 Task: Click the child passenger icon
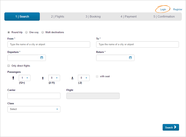43,78
